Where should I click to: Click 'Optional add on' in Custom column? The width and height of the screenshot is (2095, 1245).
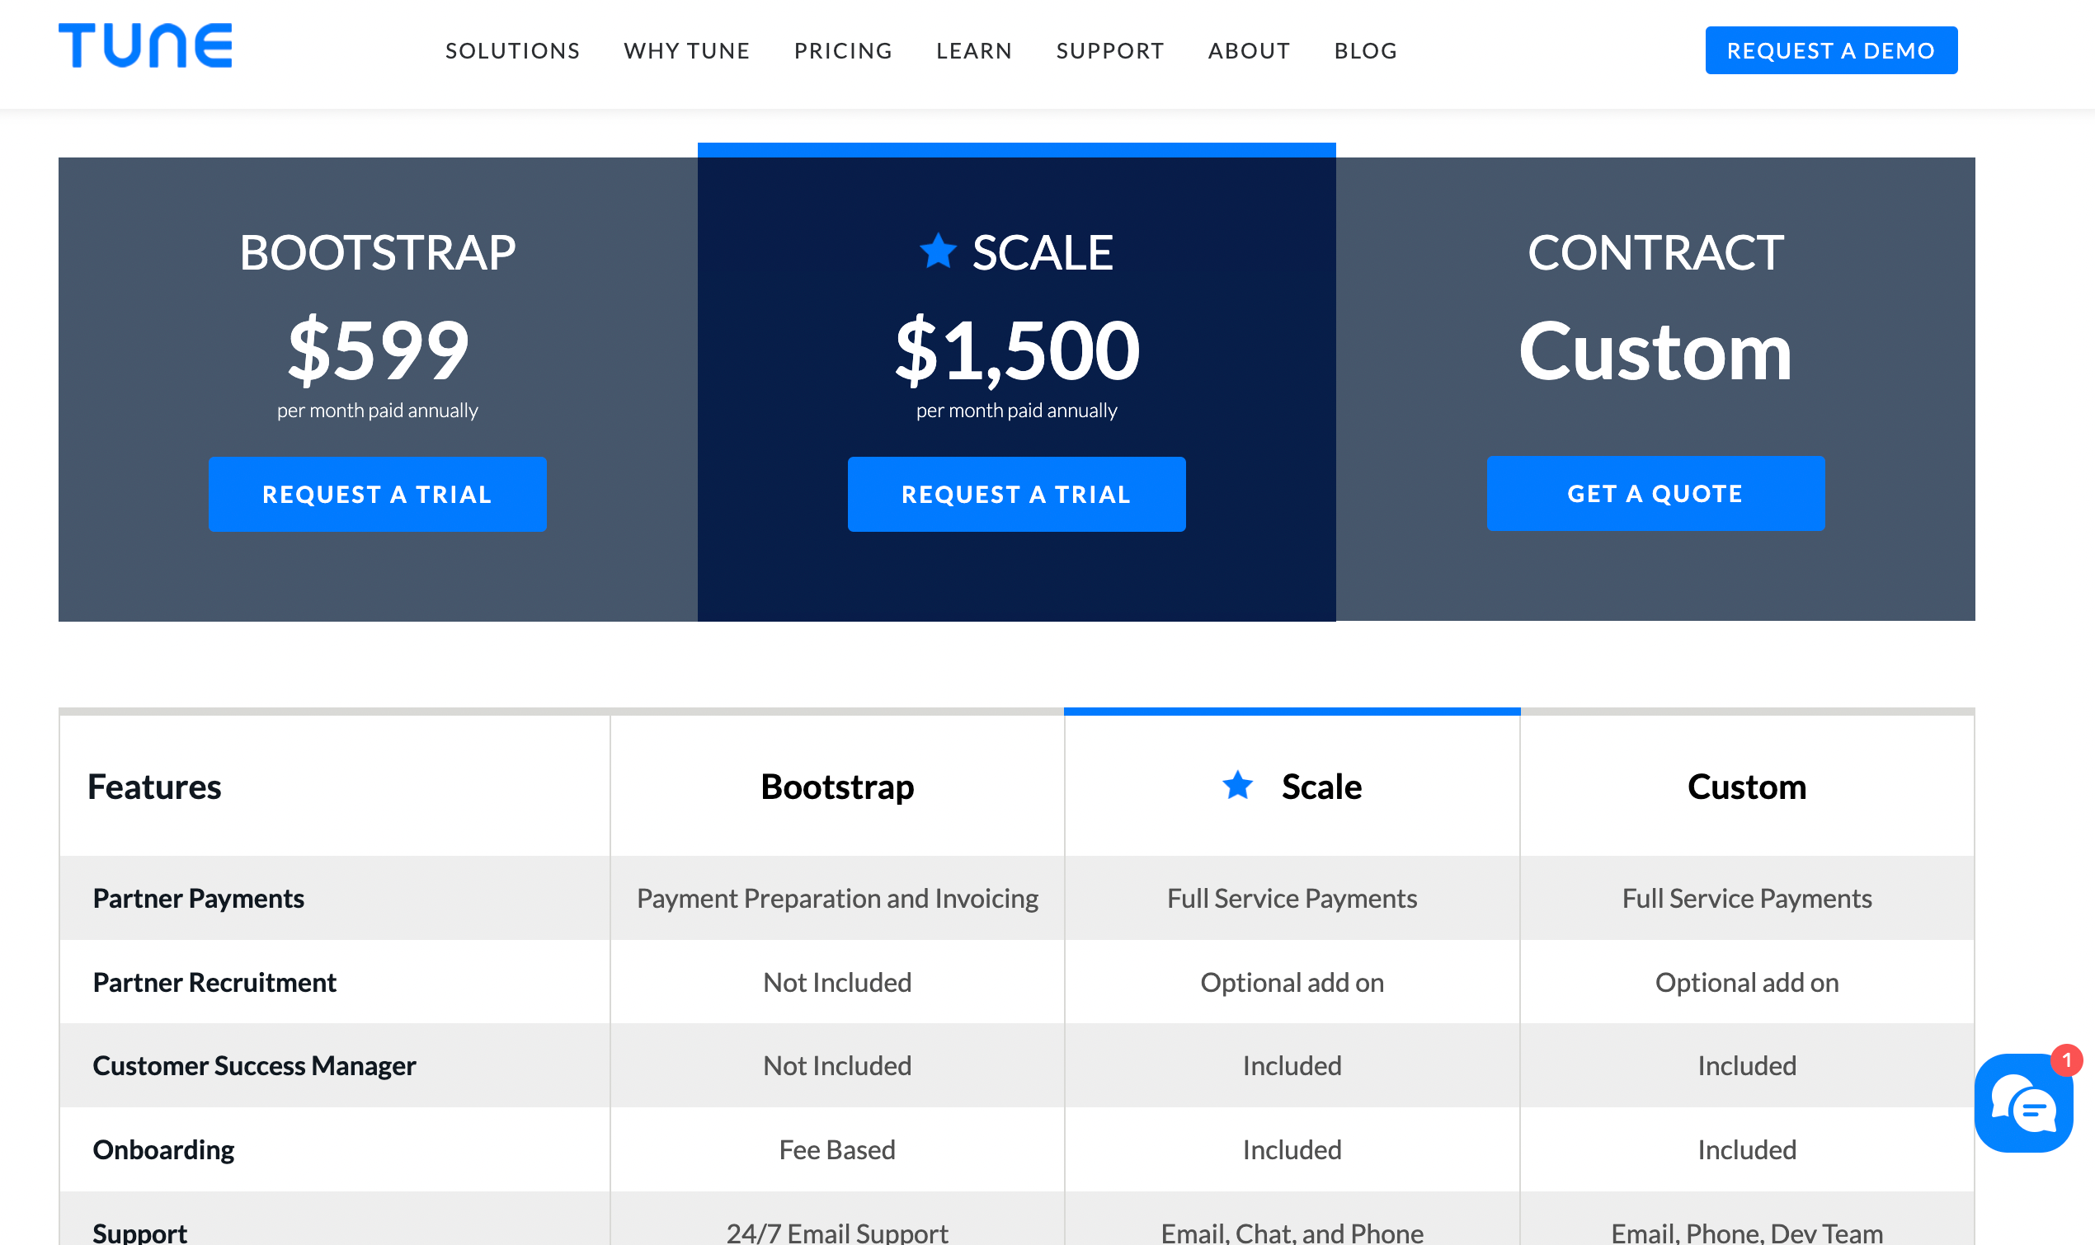coord(1747,983)
